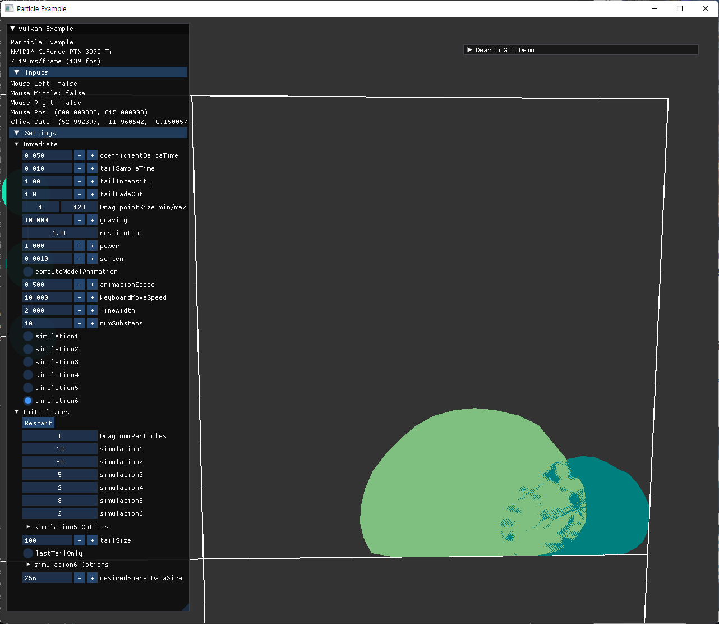Decrease soften with minus button
Screen dimensions: 719x624
(79, 259)
